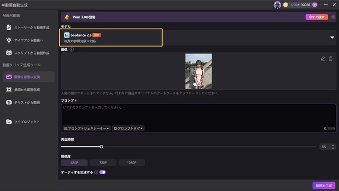Screen dimensions: 339x191
Task: Click the 今すぐ試す button
Action: 317,17
